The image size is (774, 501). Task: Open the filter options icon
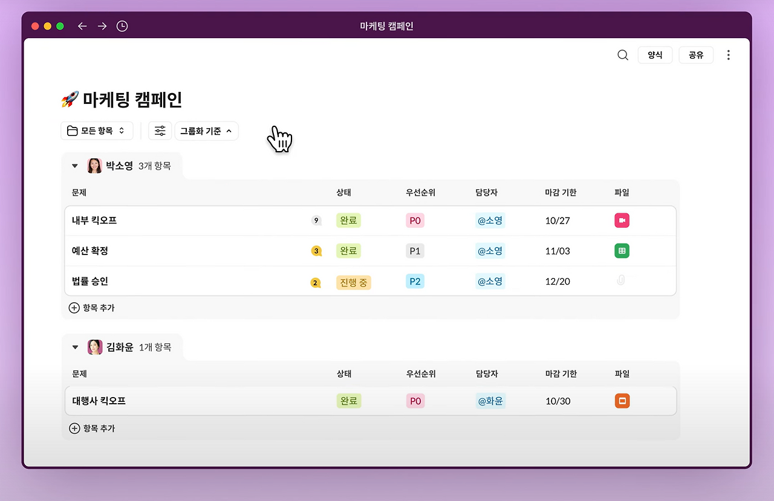pyautogui.click(x=160, y=131)
